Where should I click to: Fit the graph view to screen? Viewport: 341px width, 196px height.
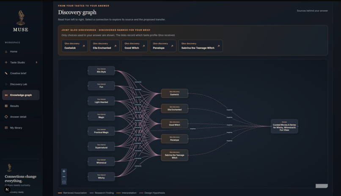64,182
